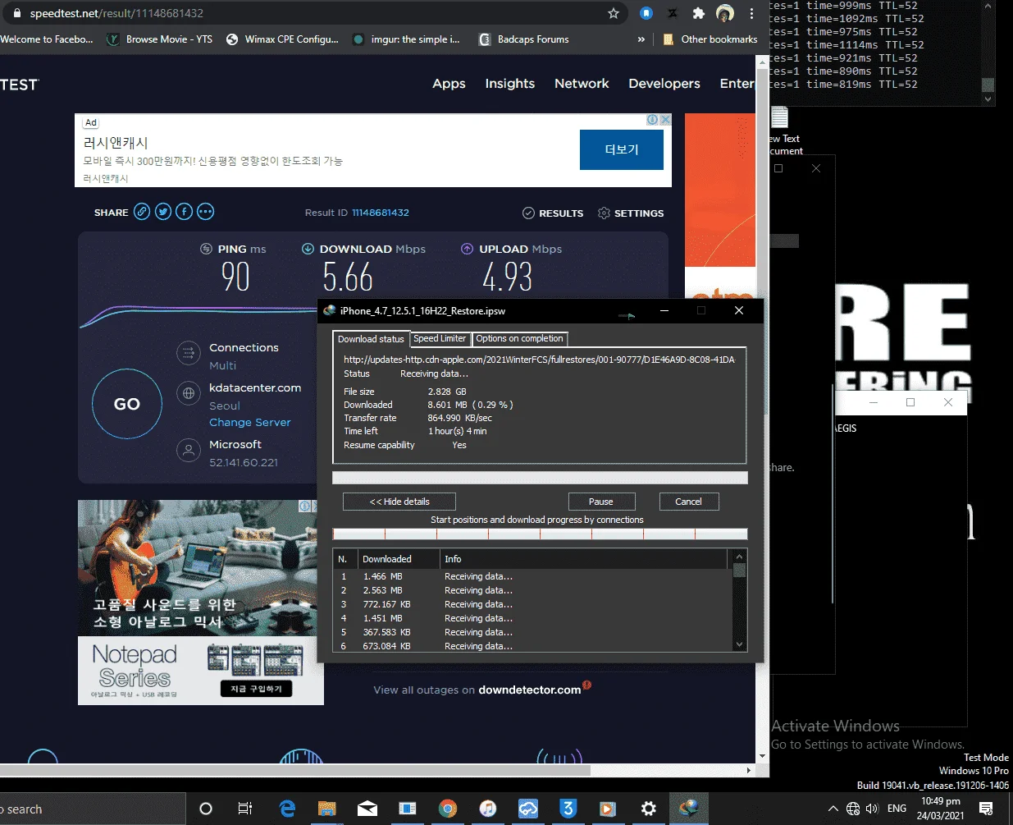Open Windows Settings gear in taskbar
The width and height of the screenshot is (1013, 825).
(x=648, y=809)
